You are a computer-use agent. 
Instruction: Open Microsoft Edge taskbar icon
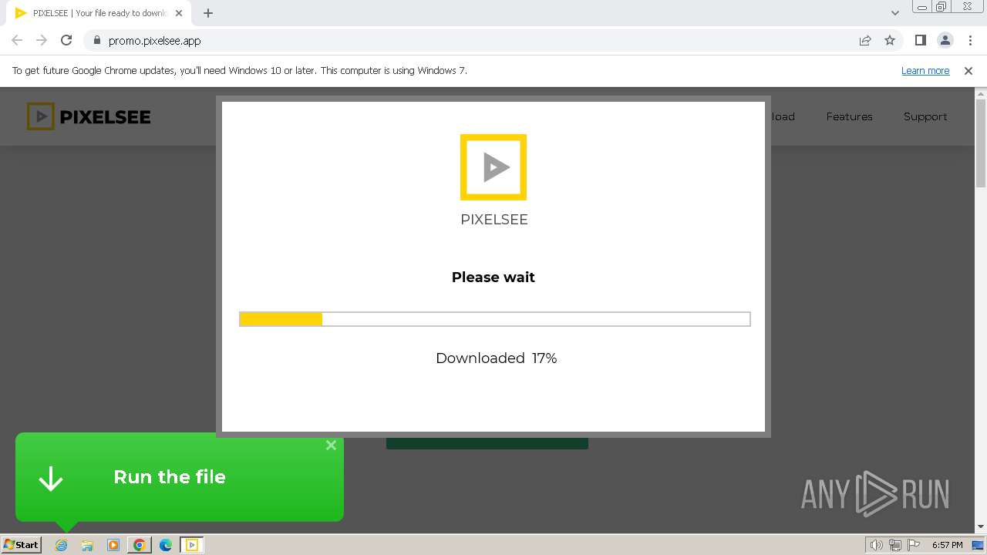(165, 545)
